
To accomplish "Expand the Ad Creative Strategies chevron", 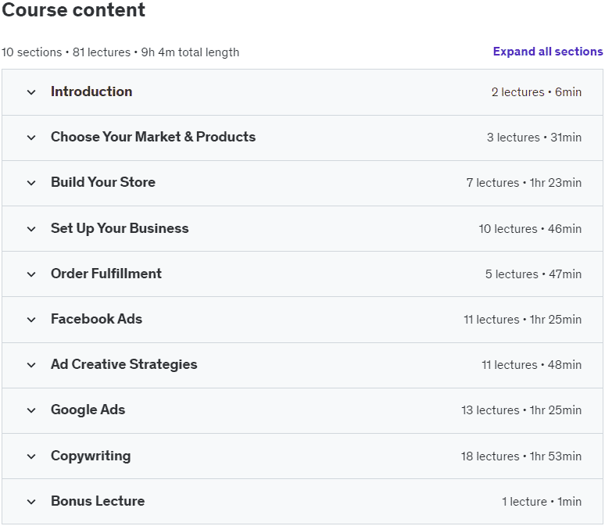I will tap(31, 365).
